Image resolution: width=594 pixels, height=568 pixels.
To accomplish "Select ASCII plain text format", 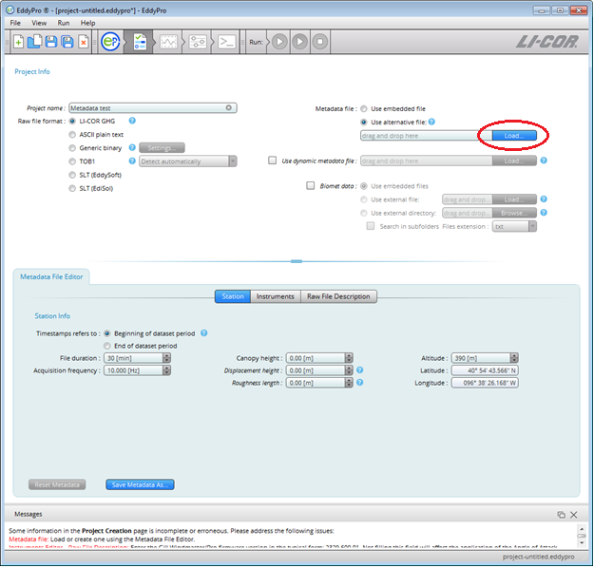I will (x=72, y=135).
